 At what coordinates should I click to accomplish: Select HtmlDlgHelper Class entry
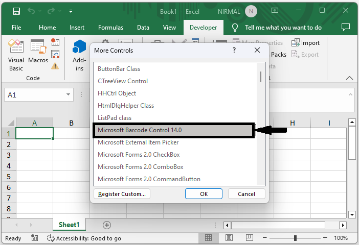[x=175, y=106]
